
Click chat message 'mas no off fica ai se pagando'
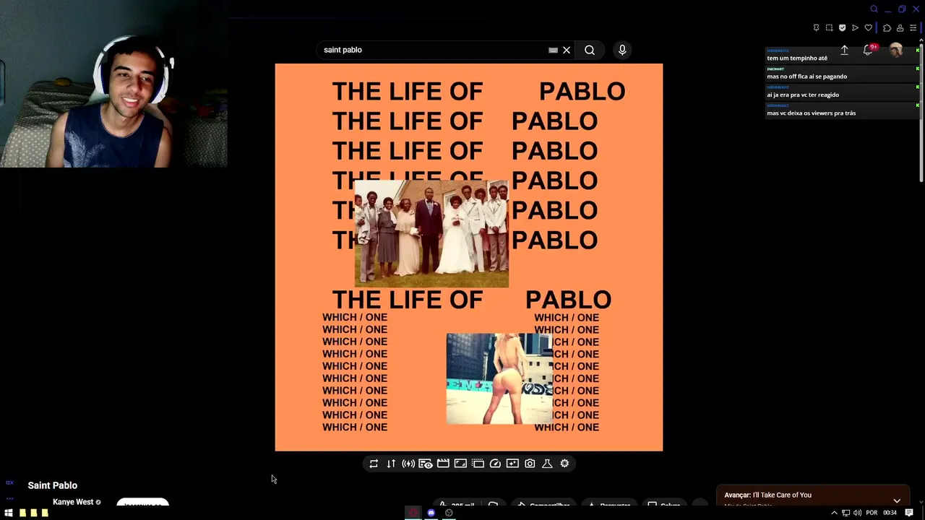pos(806,77)
